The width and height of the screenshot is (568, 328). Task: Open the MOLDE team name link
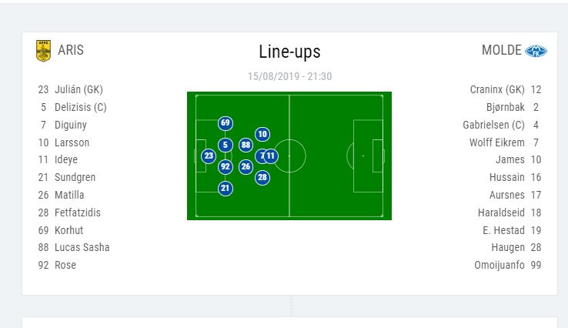(501, 51)
